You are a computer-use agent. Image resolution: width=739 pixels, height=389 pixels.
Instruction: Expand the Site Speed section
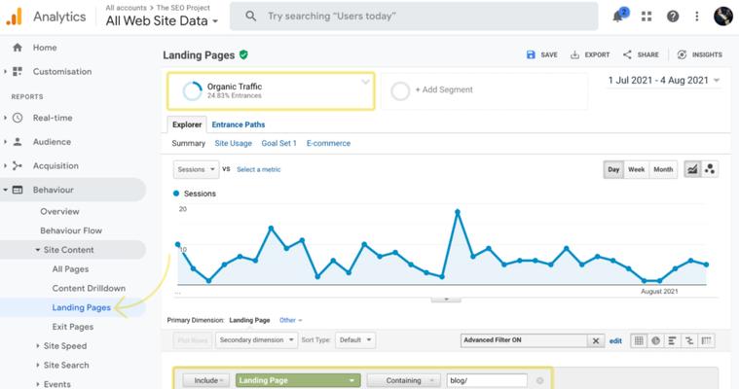point(38,346)
